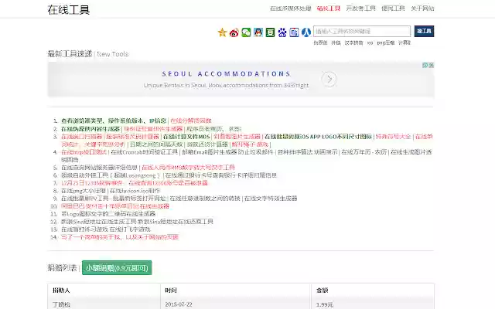Open the red about me/about site page link
The height and width of the screenshot is (309, 495).
120,237
